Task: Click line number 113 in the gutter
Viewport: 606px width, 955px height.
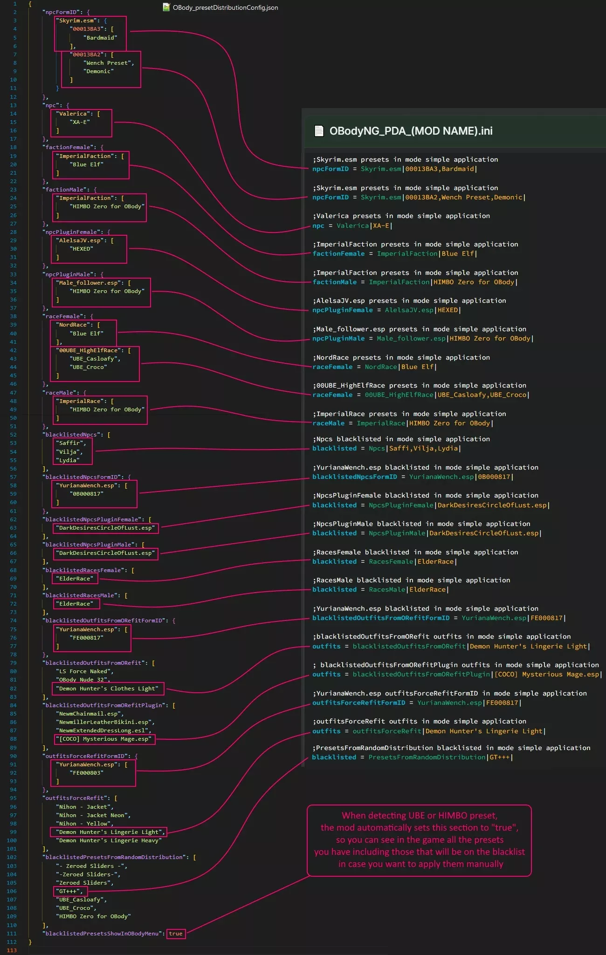Action: coord(12,950)
